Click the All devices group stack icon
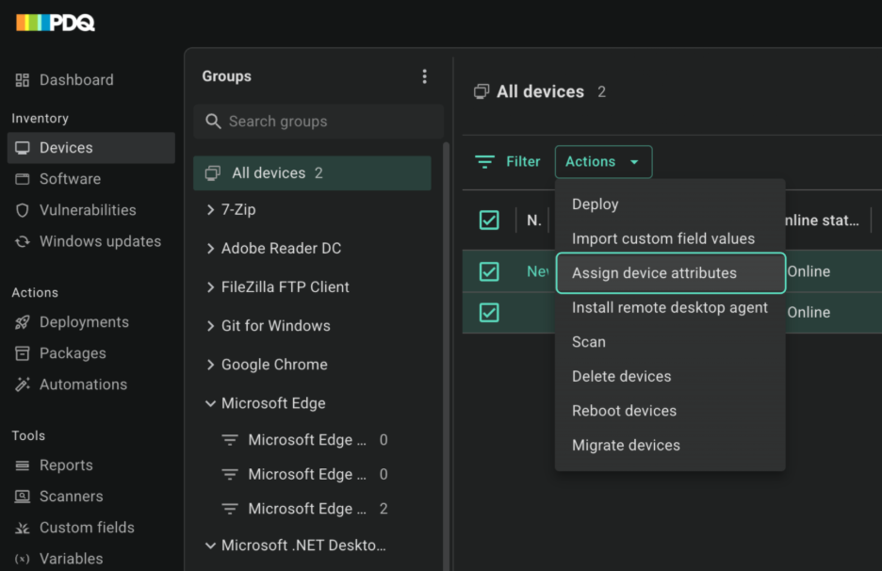This screenshot has width=882, height=571. click(x=213, y=173)
